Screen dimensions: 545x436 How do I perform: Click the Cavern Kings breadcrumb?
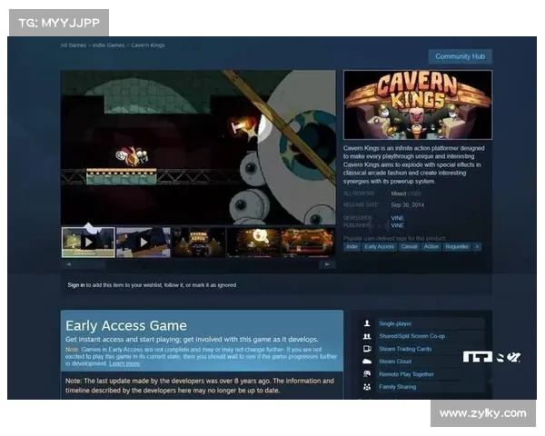tap(148, 45)
